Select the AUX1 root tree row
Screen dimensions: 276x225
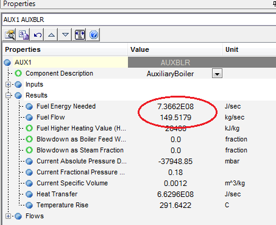click(70, 62)
